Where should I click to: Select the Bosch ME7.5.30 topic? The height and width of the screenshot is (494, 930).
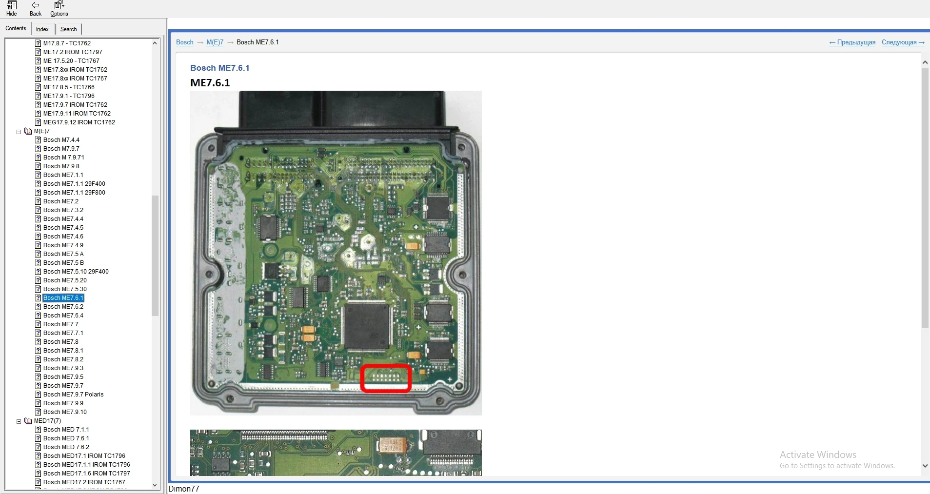pos(65,289)
